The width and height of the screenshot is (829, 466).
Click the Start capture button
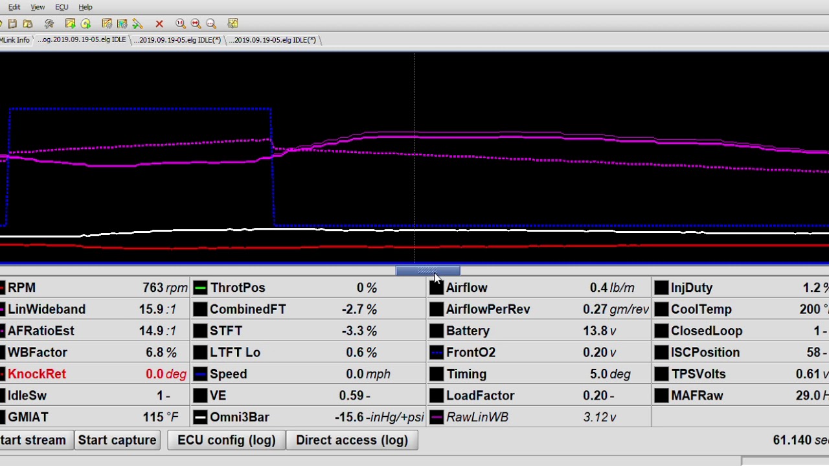[x=117, y=440]
